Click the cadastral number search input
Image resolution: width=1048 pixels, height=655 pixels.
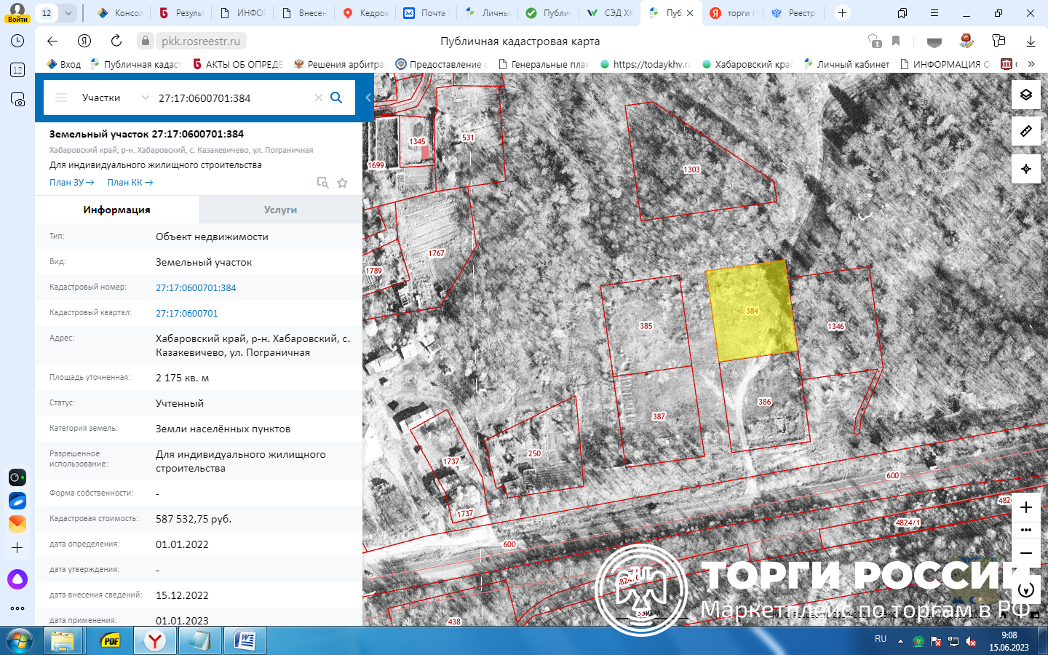pos(233,98)
